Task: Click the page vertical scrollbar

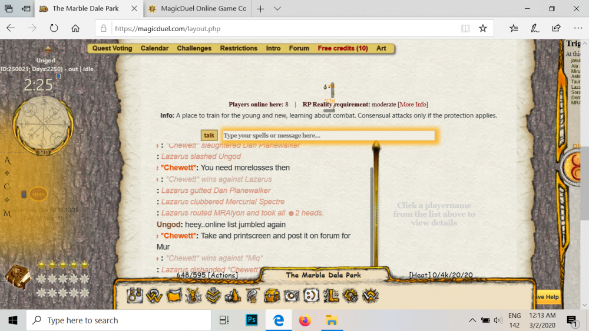Action: pyautogui.click(x=585, y=183)
